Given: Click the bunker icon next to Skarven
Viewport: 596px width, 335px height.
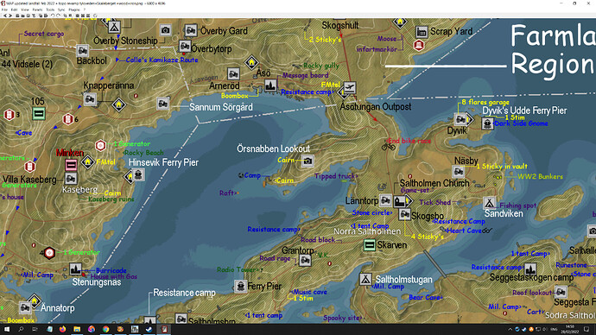Looking at the screenshot, I should click(370, 245).
